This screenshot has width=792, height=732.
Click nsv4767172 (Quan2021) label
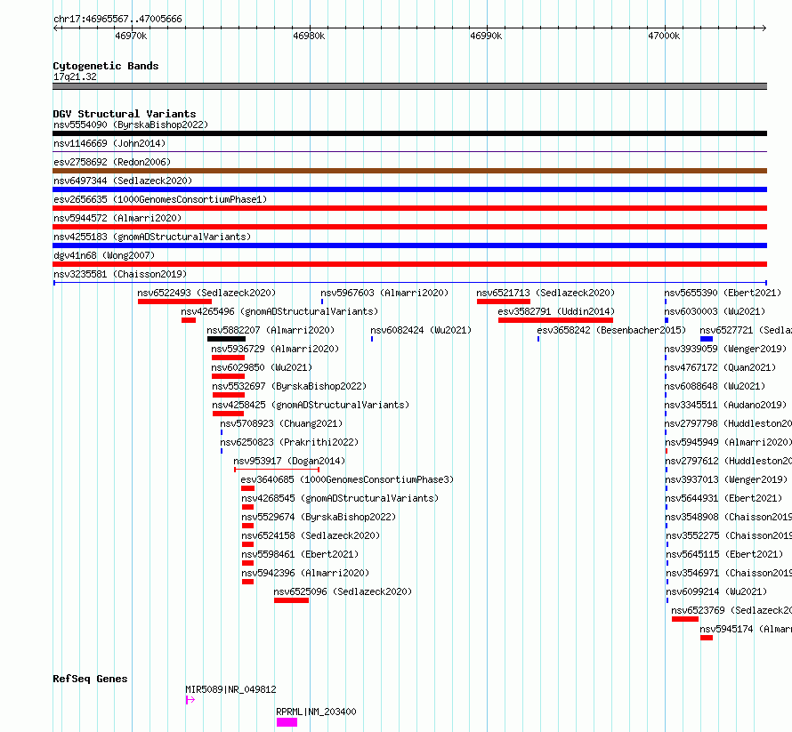[x=720, y=367]
